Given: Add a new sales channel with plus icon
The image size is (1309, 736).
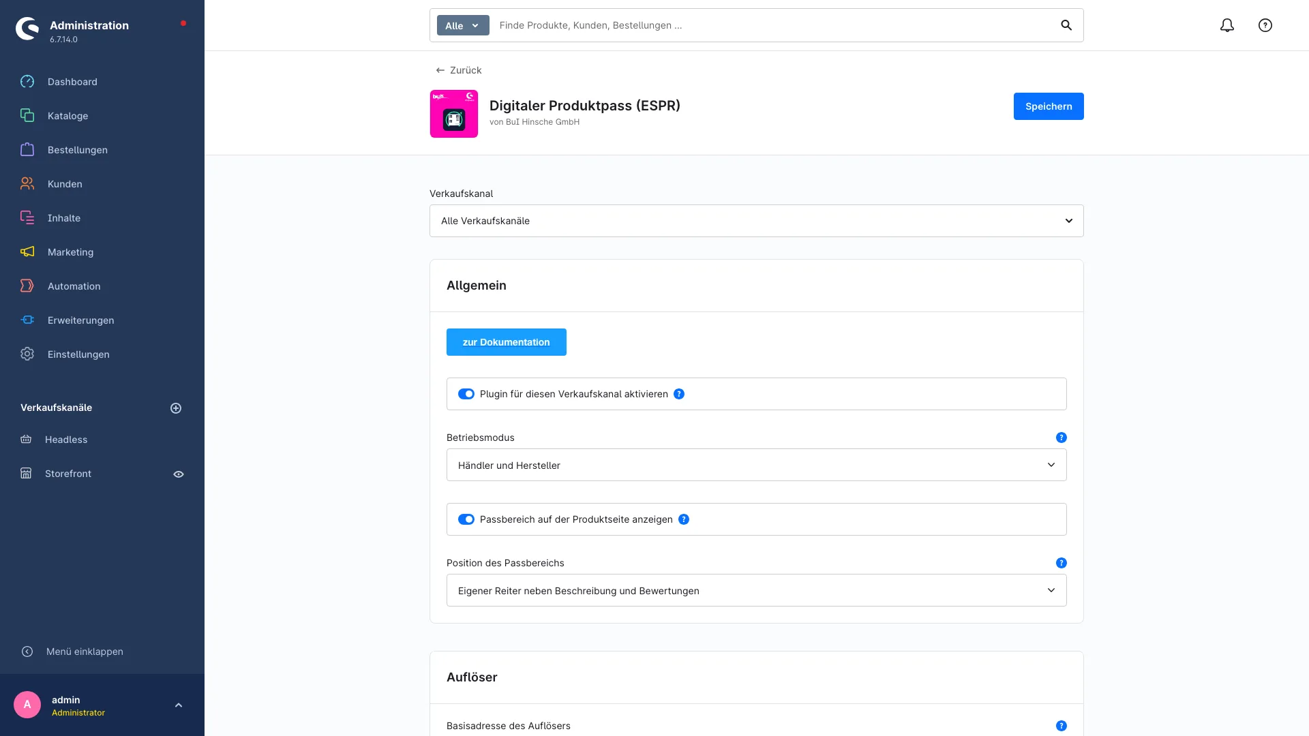Looking at the screenshot, I should pos(176,408).
